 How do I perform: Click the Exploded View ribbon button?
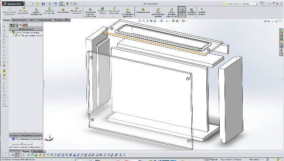[158, 13]
